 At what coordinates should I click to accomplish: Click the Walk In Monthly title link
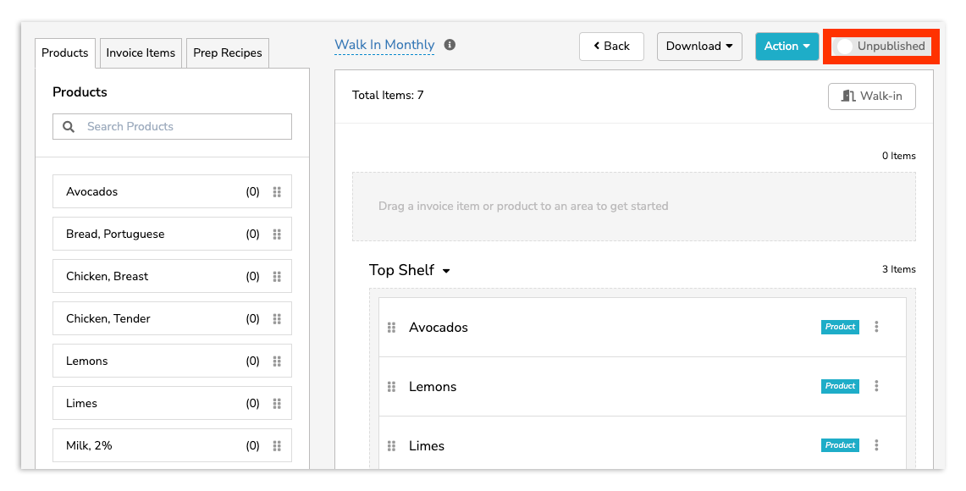384,45
